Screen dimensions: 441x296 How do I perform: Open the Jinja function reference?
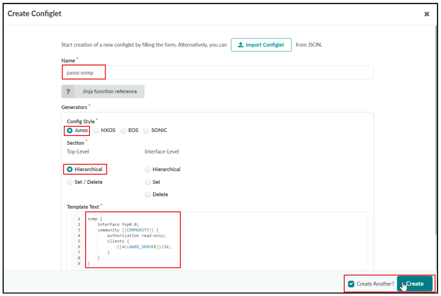coord(109,92)
